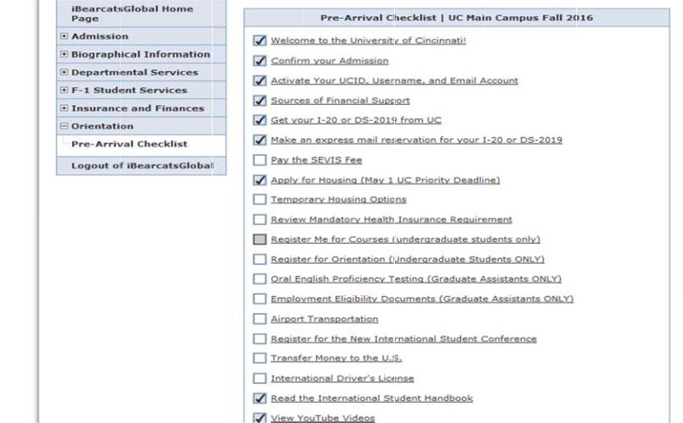
Task: Open Register for Orientation link
Action: coord(408,260)
